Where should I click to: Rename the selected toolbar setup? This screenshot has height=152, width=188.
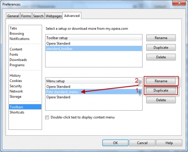(161, 38)
